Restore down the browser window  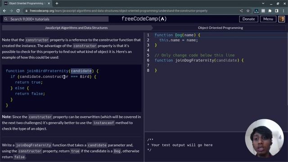point(278,3)
